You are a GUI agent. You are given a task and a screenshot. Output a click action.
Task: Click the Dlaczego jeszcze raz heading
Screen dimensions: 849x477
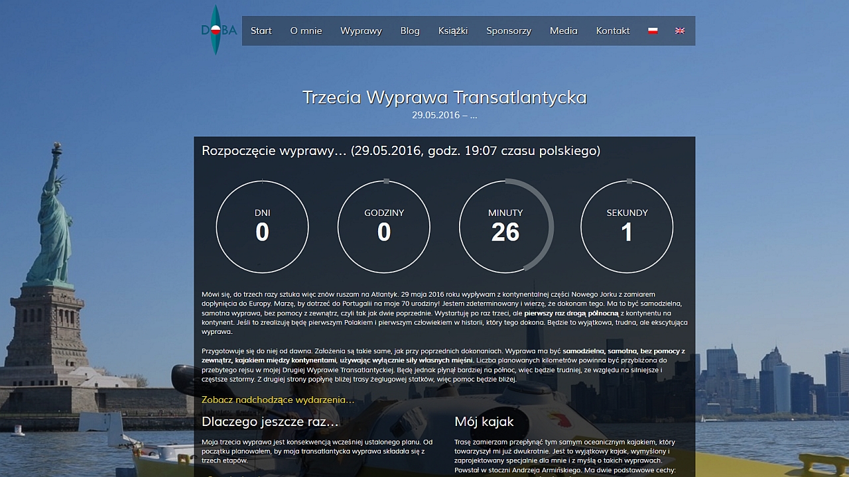[x=270, y=422]
